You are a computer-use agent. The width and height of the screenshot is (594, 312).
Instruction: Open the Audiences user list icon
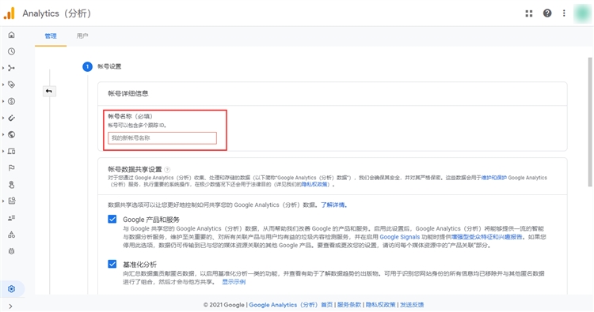click(11, 218)
